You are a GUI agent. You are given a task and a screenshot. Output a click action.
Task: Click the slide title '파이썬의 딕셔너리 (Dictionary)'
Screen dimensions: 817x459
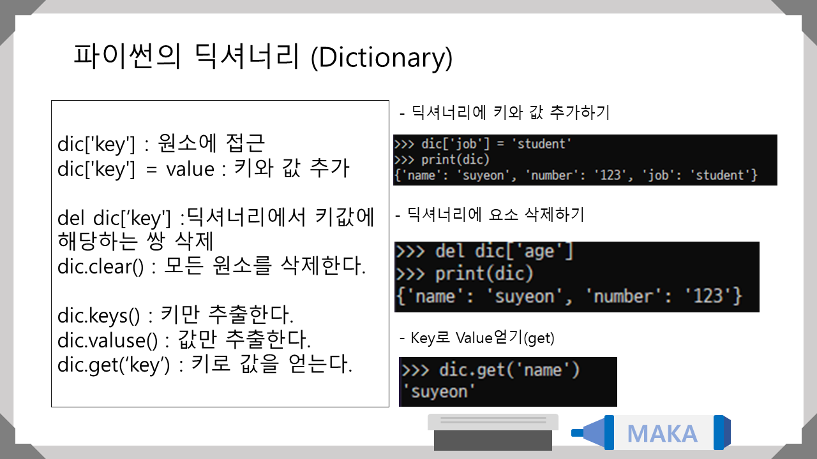263,57
